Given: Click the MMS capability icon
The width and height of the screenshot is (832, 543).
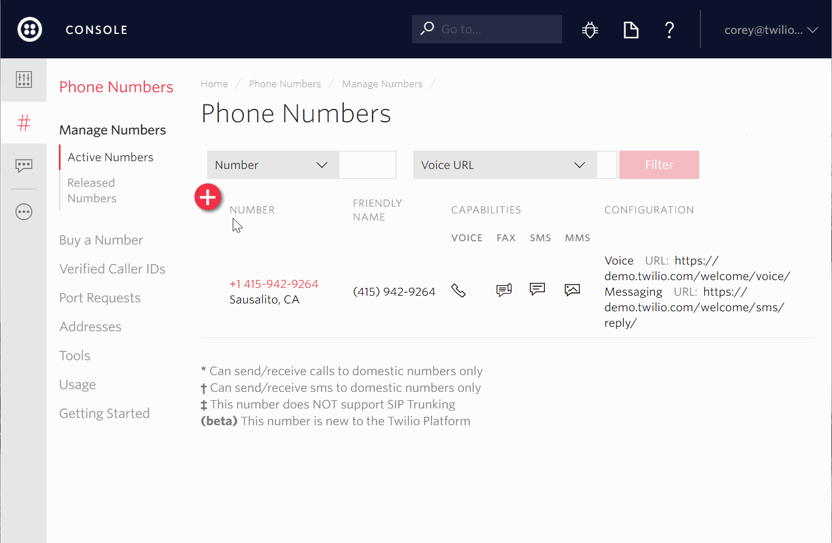Looking at the screenshot, I should 572,290.
